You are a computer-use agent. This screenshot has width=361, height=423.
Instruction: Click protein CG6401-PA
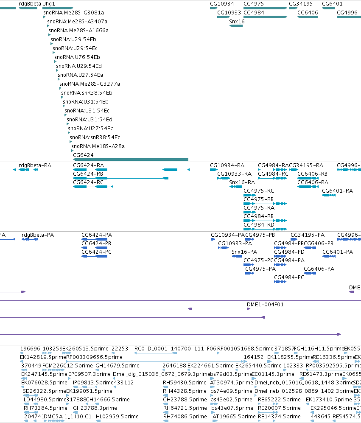[329, 256]
